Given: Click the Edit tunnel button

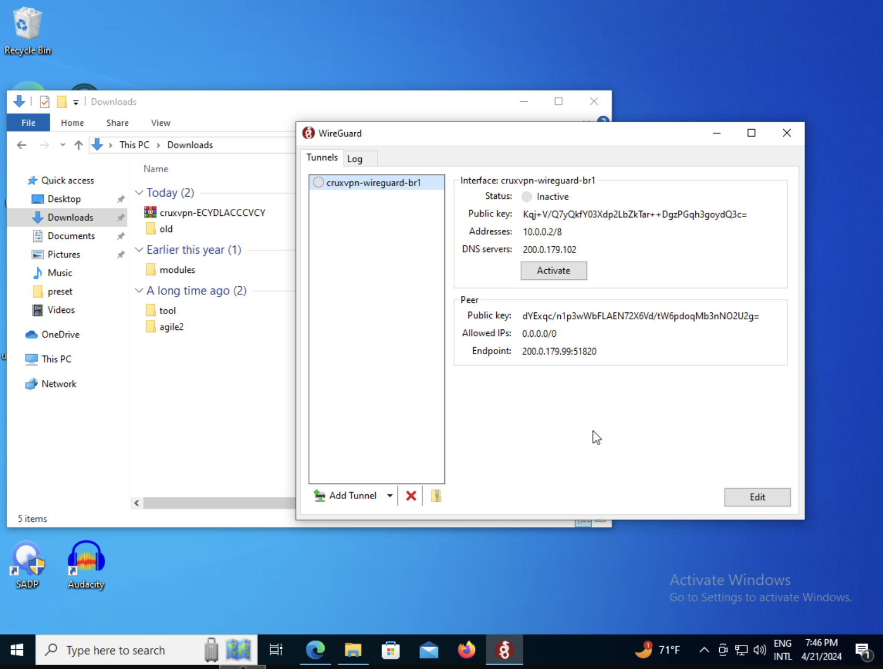Looking at the screenshot, I should coord(757,497).
